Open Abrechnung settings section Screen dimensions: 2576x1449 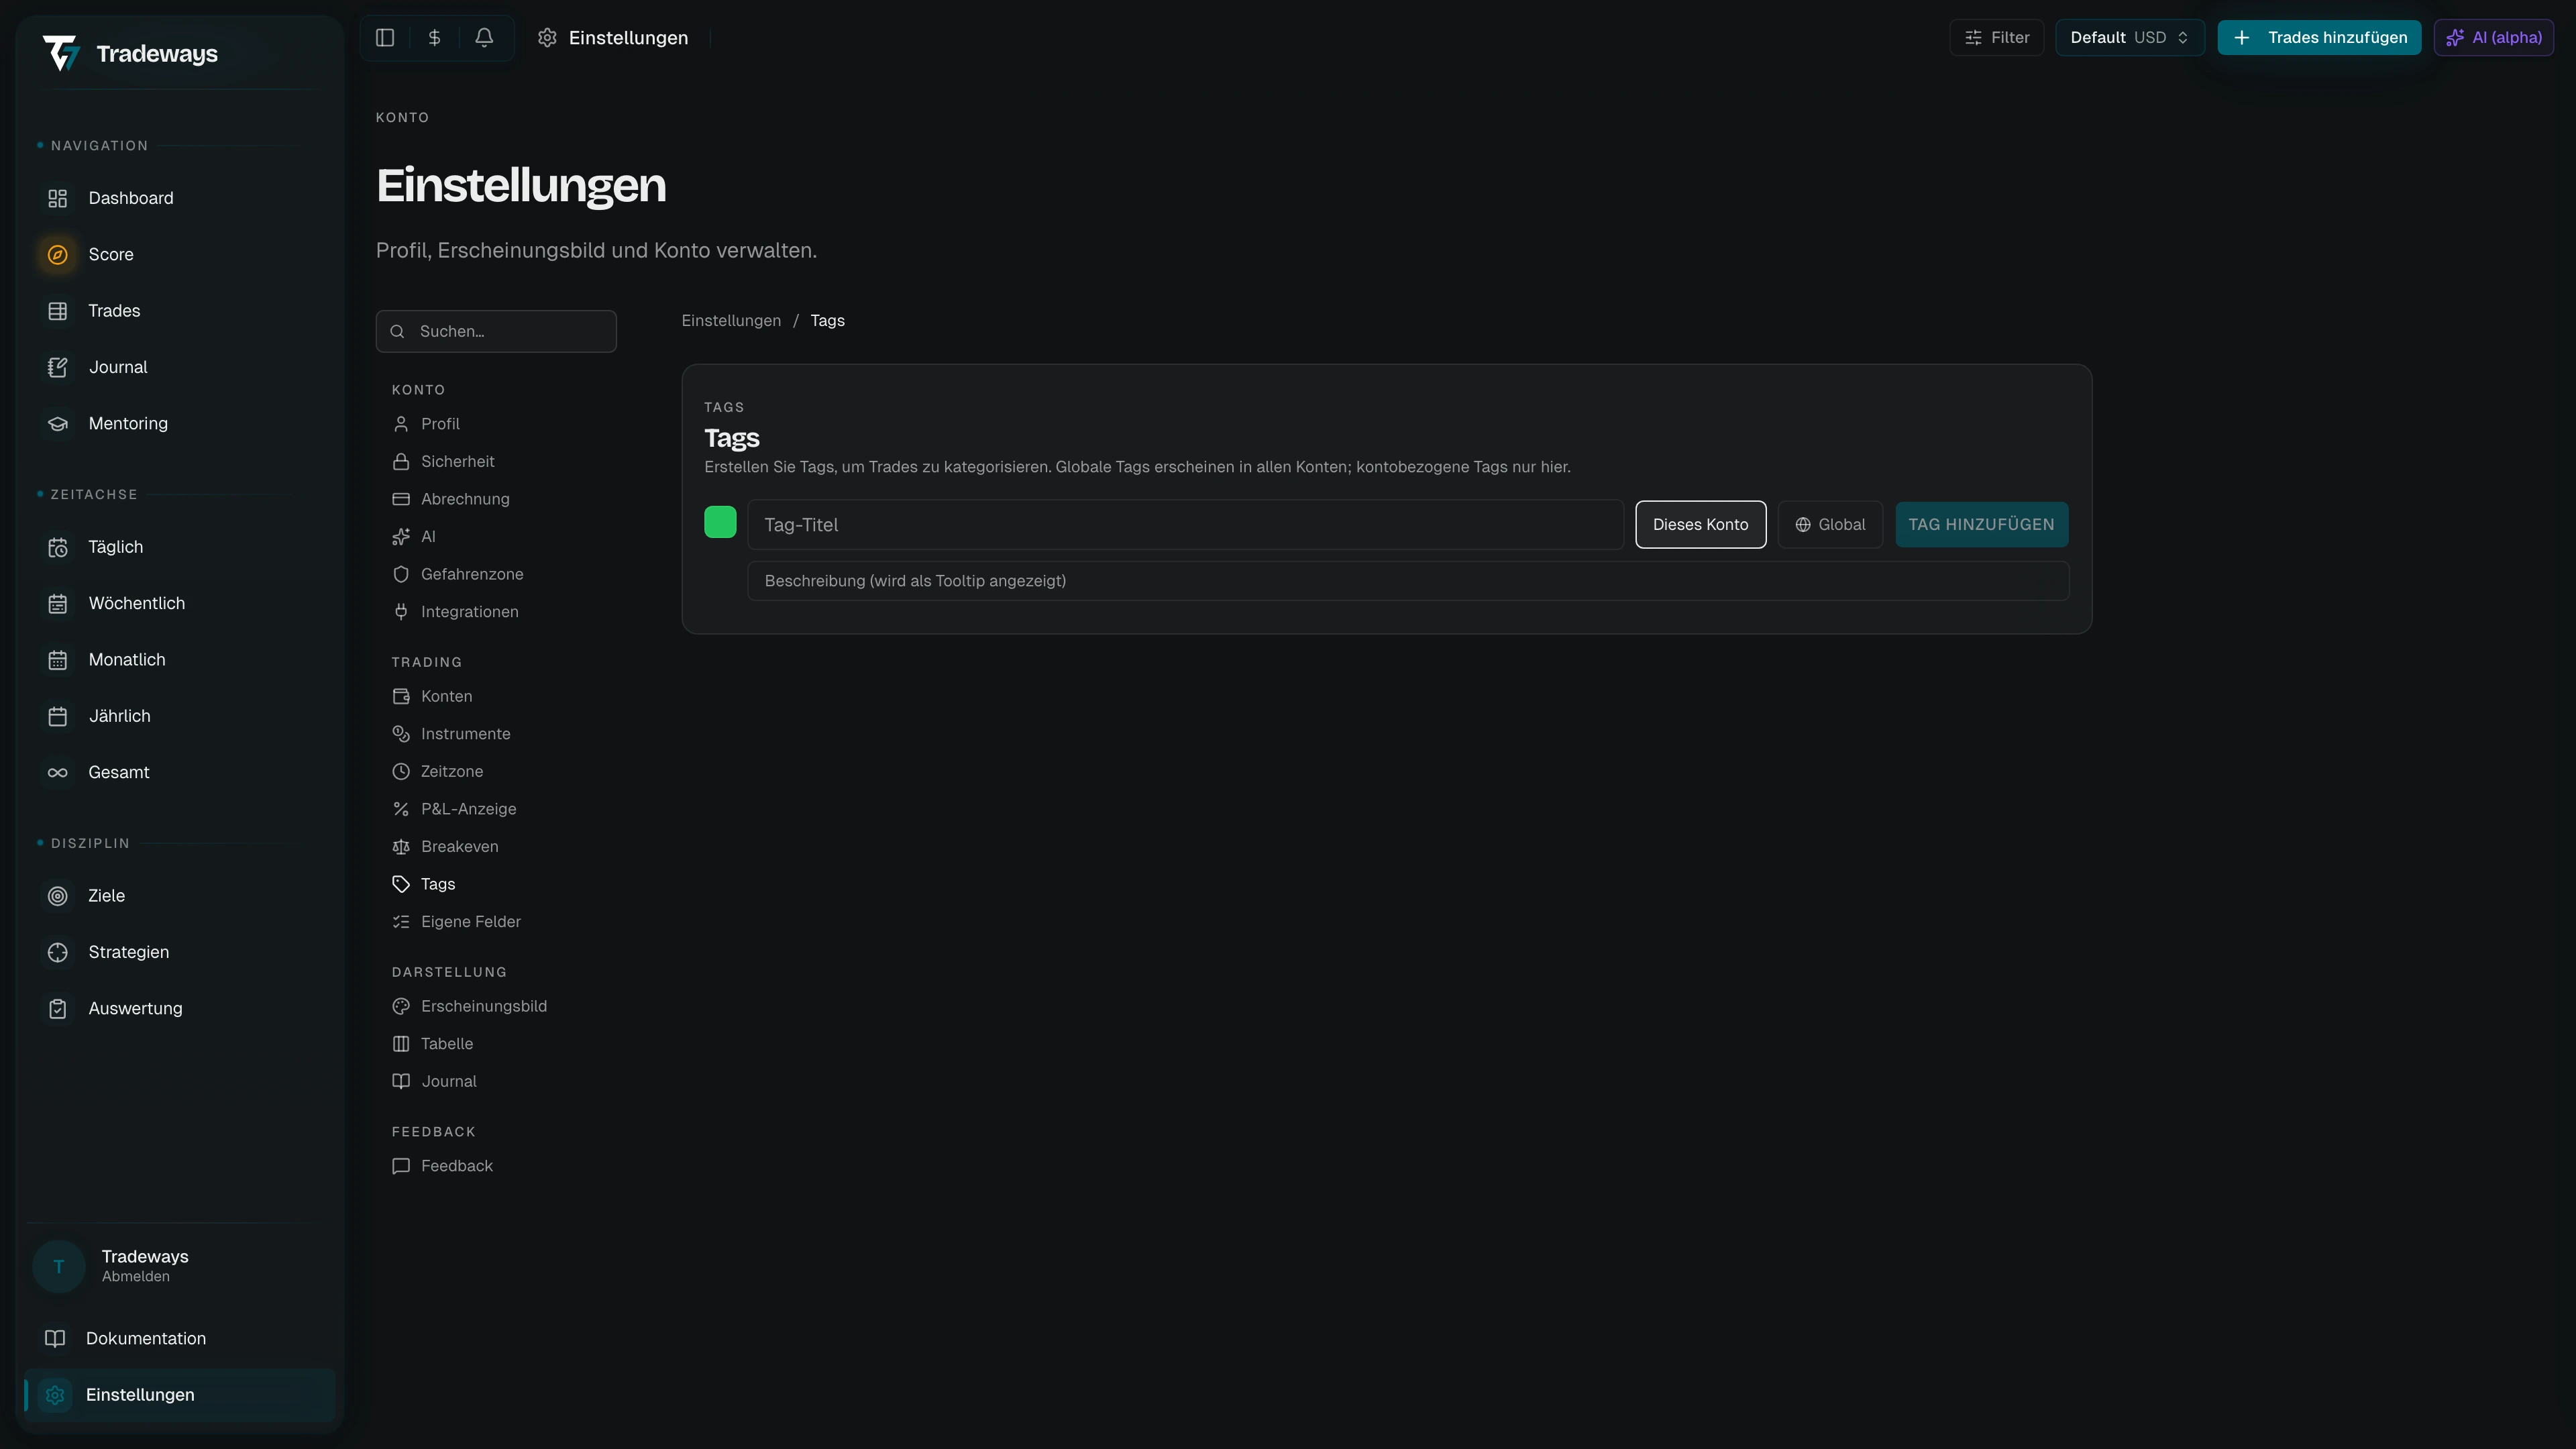pyautogui.click(x=465, y=499)
